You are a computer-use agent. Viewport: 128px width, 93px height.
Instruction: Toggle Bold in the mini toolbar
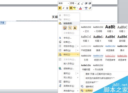tap(60, 8)
